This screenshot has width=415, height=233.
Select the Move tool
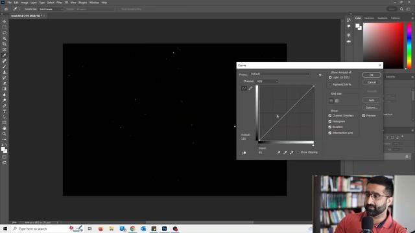pyautogui.click(x=5, y=21)
